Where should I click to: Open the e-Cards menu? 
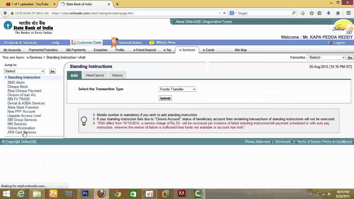[209, 50]
